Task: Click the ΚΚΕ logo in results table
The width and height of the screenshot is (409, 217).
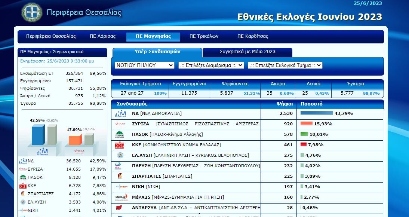Action: pyautogui.click(x=120, y=145)
